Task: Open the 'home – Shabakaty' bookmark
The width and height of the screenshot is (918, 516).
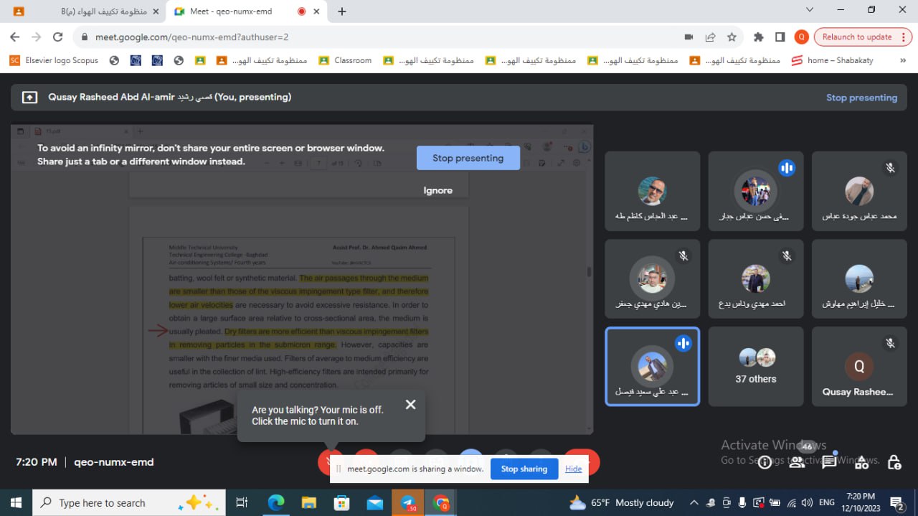Action: [832, 60]
